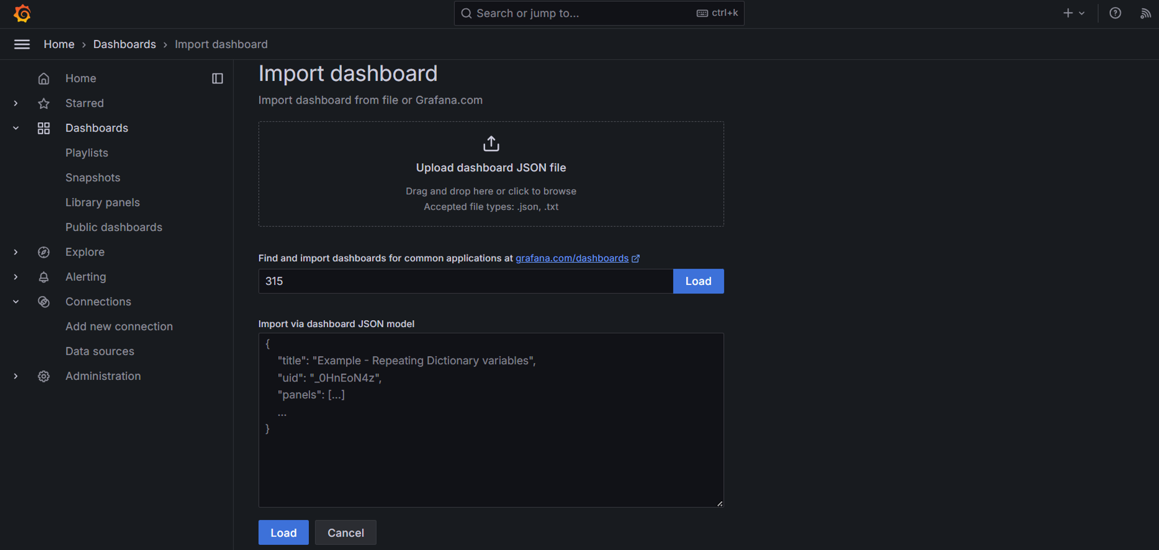Expand the Starred section
Viewport: 1159px width, 550px height.
(16, 103)
